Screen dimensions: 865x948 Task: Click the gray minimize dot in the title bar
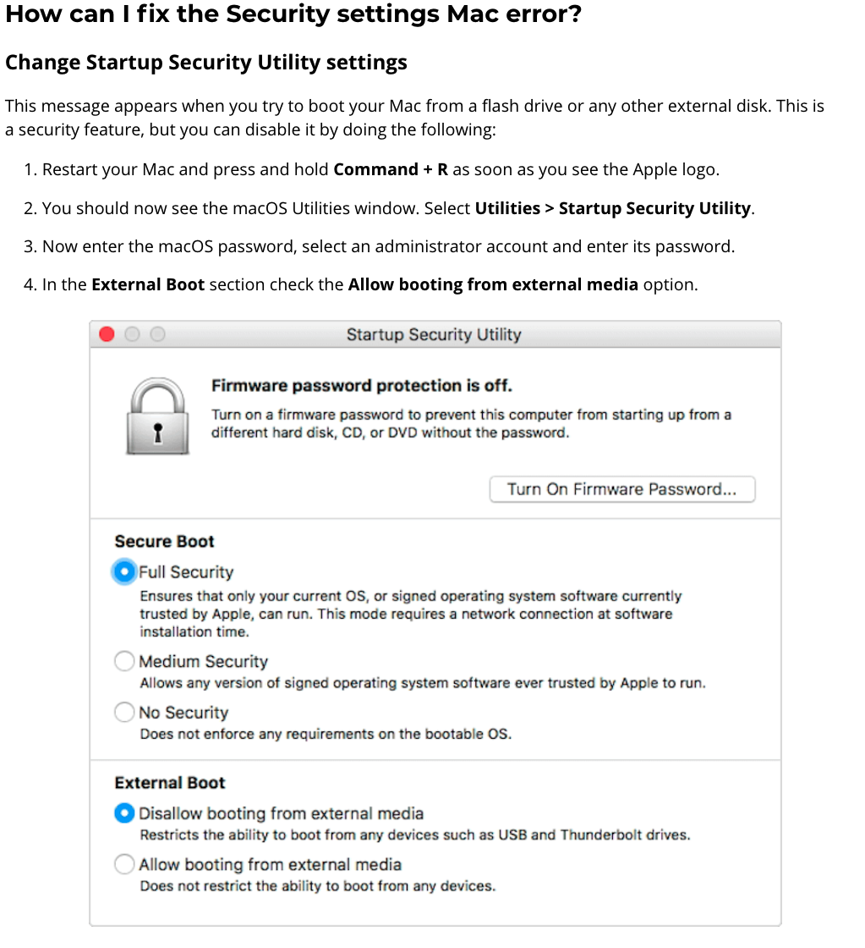point(132,334)
